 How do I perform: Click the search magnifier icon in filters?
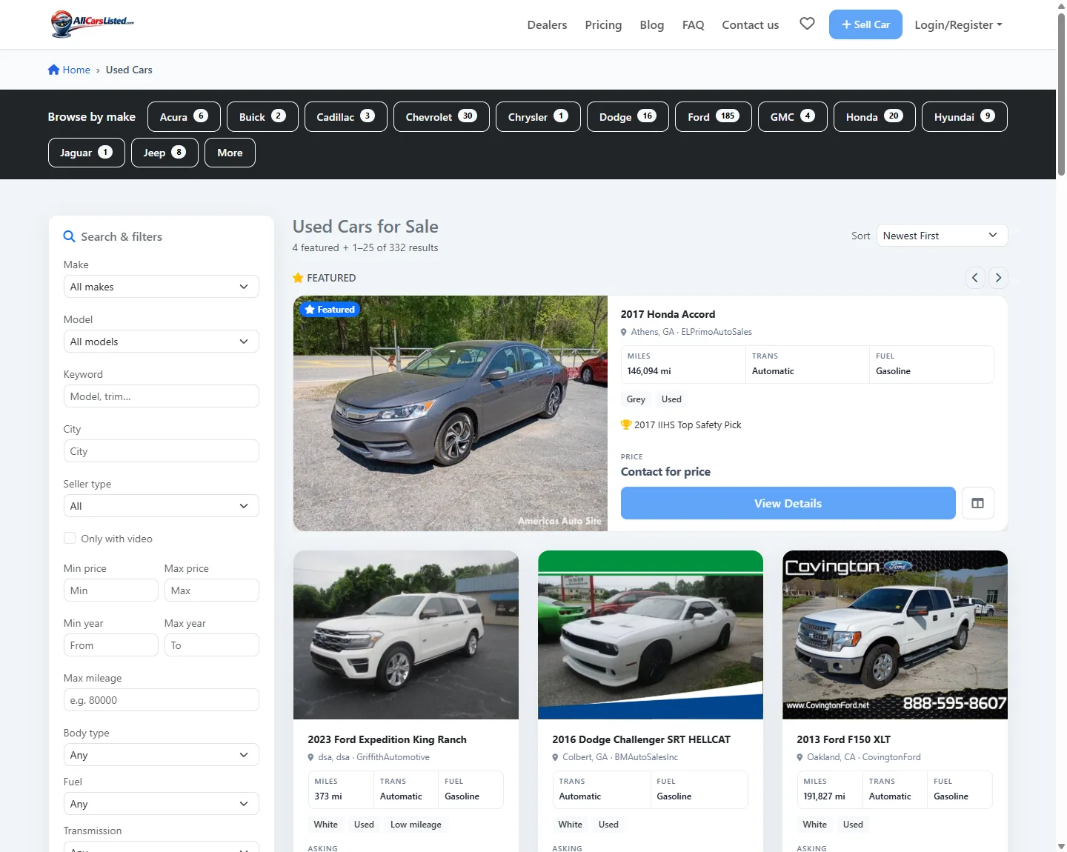(70, 236)
